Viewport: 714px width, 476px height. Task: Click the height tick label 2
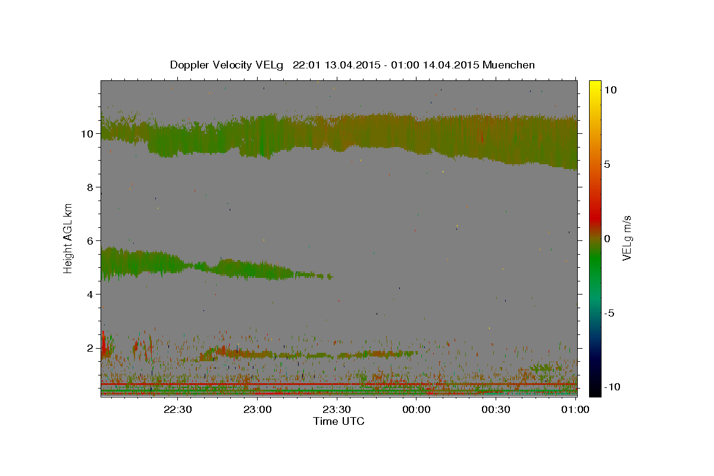click(x=90, y=348)
